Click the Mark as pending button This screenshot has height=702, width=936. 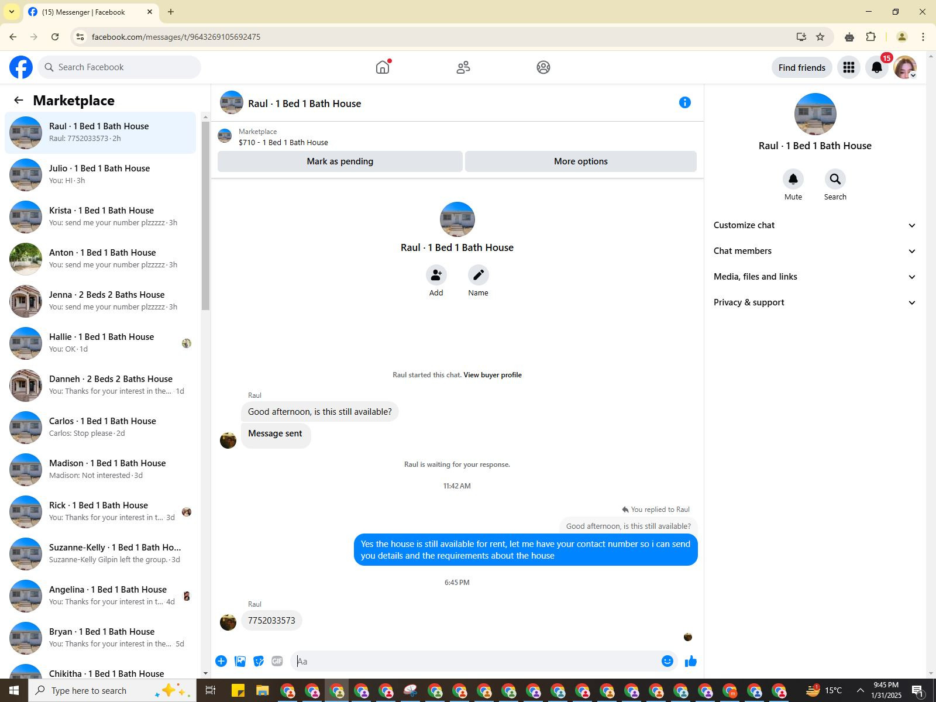pyautogui.click(x=340, y=161)
